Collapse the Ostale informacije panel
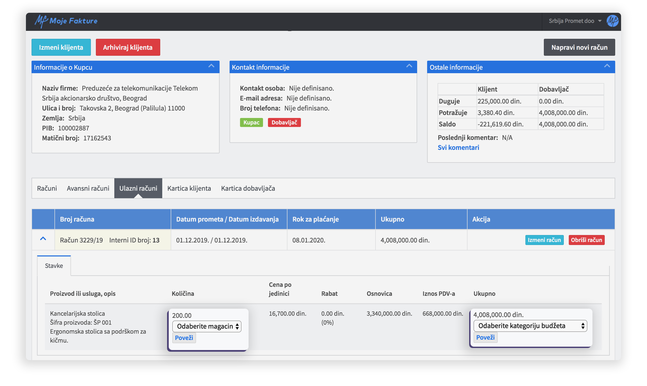 pos(607,66)
